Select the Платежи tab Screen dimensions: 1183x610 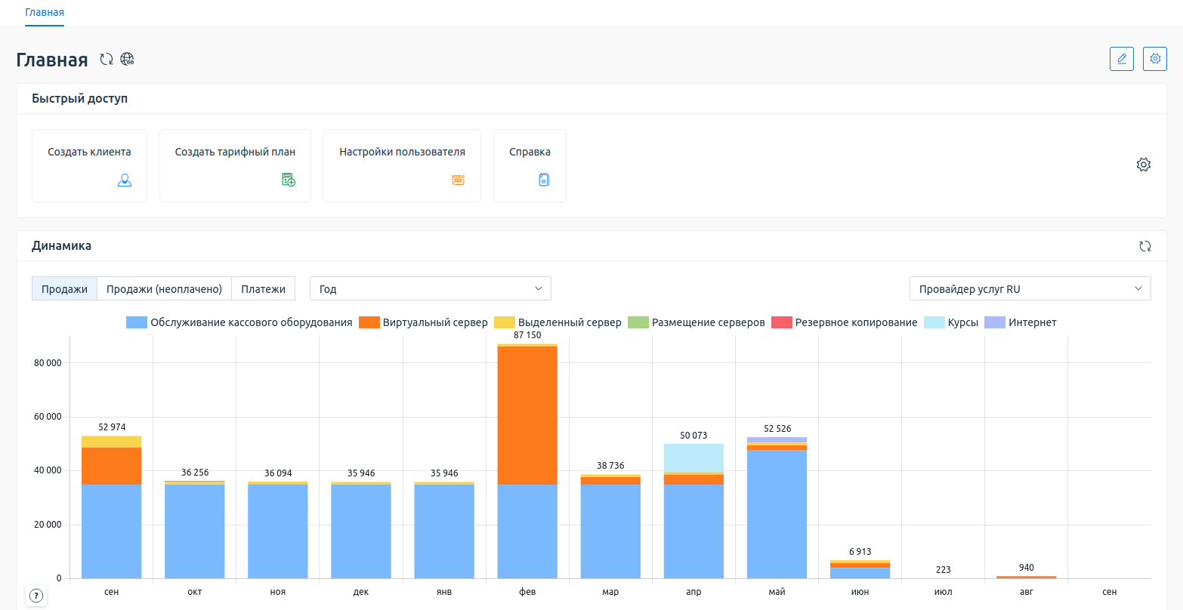263,288
